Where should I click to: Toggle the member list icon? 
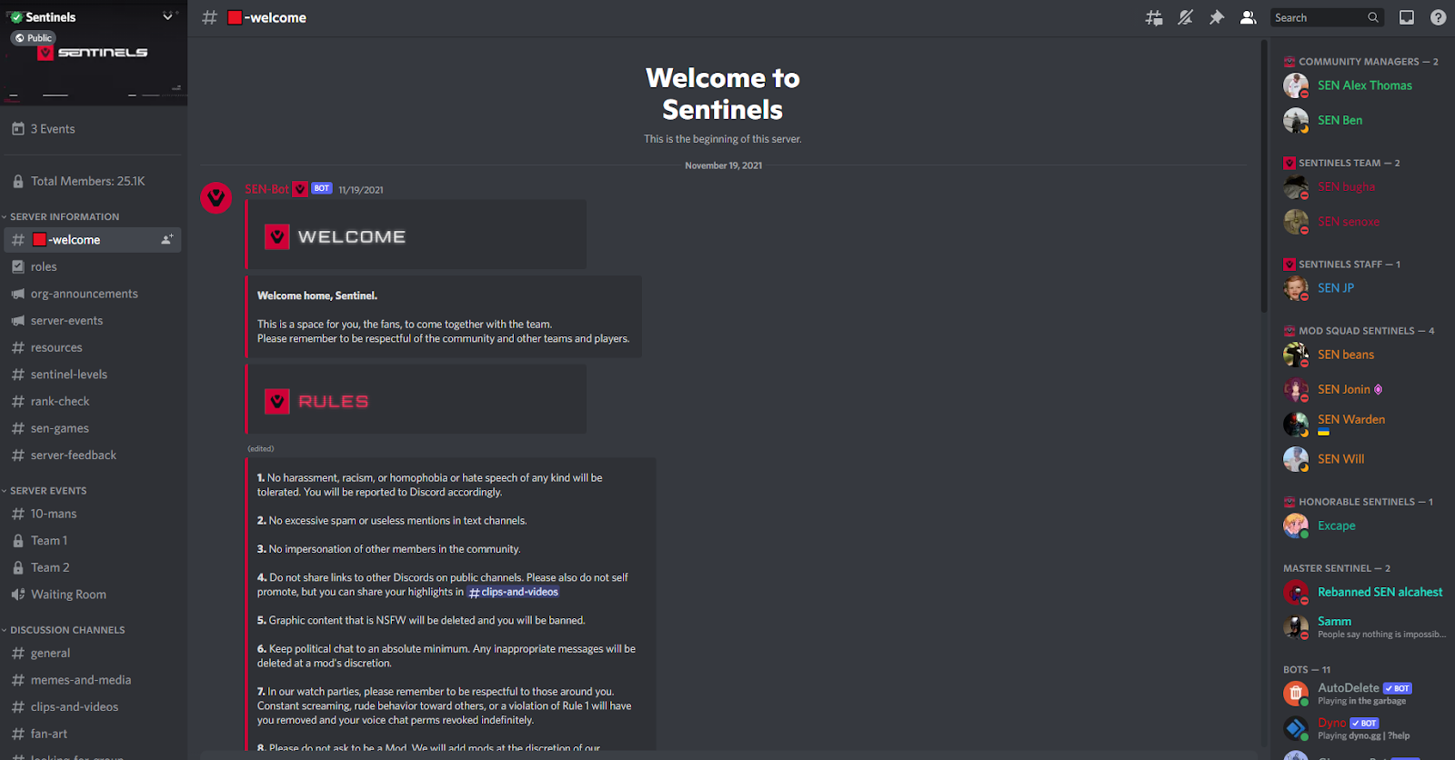pyautogui.click(x=1249, y=17)
